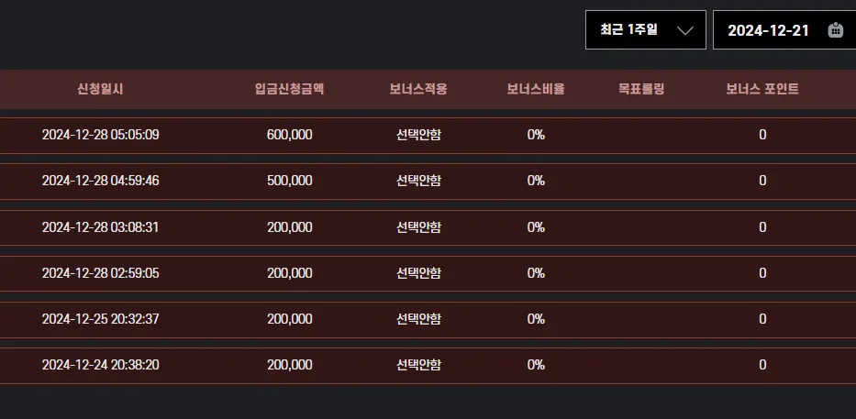The width and height of the screenshot is (856, 419).
Task: Click the 보너스비율 column header
Action: [536, 89]
